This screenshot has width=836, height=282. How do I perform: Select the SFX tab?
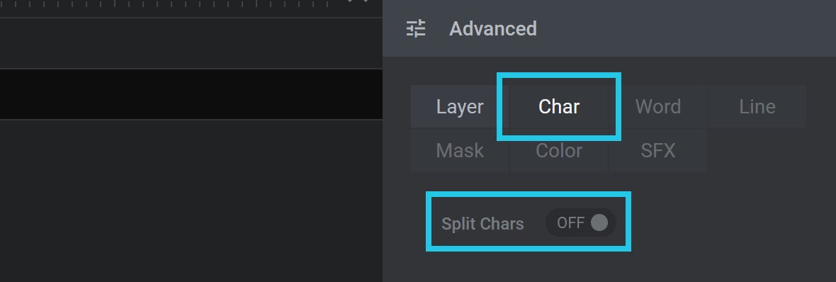pos(658,150)
